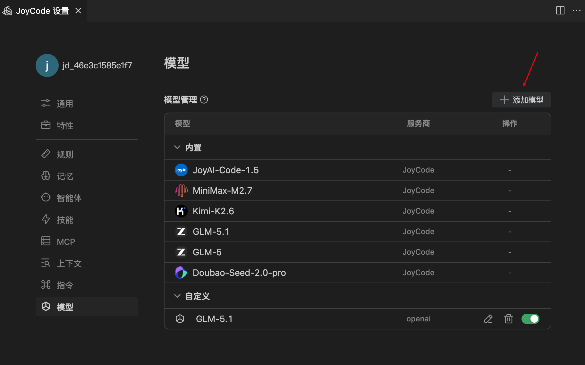This screenshot has height=365, width=585.
Task: Collapse the 自定义 models group
Action: 177,296
